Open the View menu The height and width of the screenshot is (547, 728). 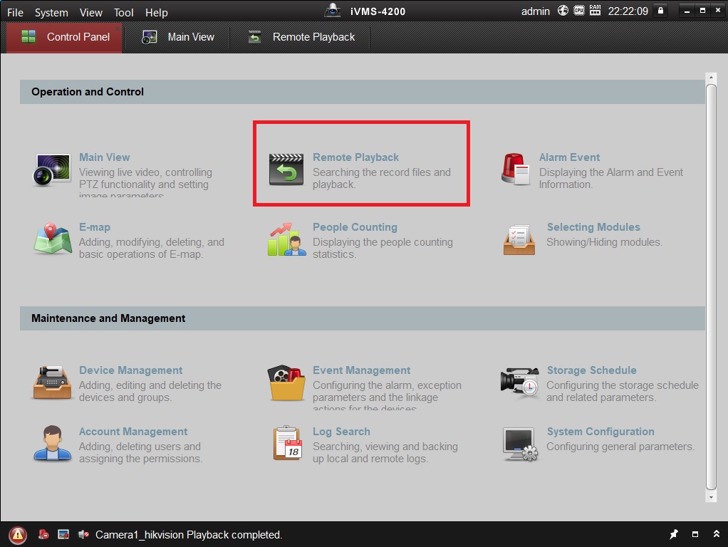coord(91,13)
